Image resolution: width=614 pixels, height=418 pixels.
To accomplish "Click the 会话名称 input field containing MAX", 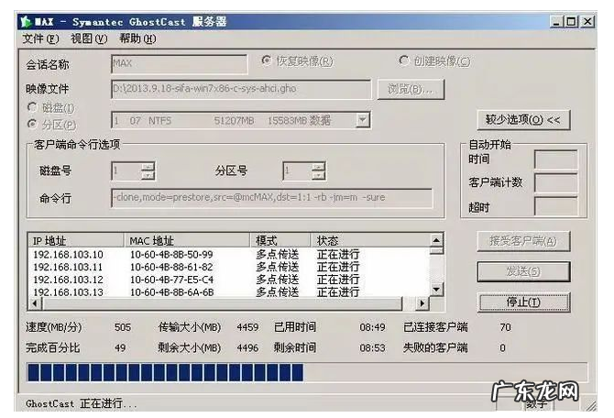I will coord(180,64).
